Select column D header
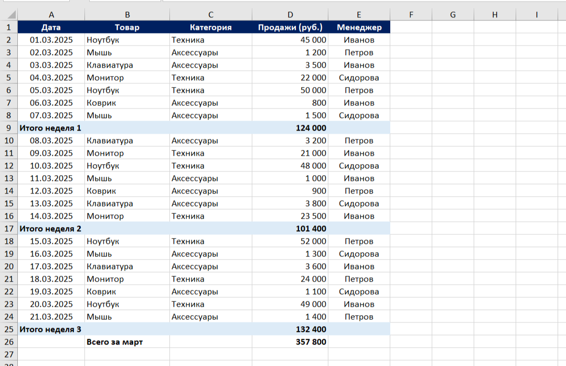The width and height of the screenshot is (566, 366). pos(290,15)
